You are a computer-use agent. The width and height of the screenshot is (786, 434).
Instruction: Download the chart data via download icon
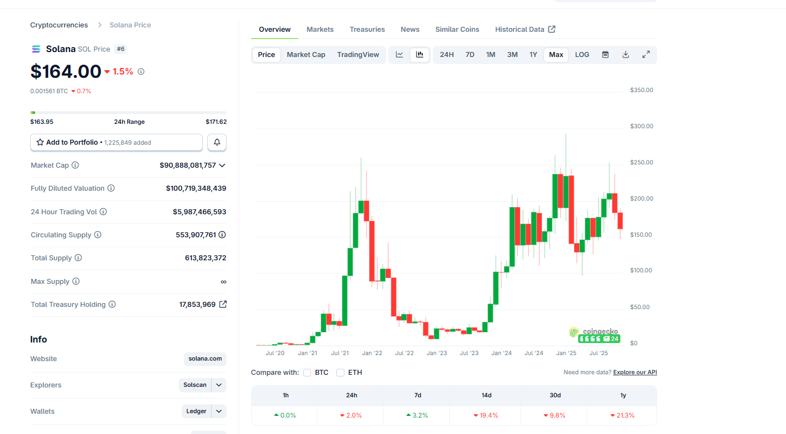click(x=625, y=54)
